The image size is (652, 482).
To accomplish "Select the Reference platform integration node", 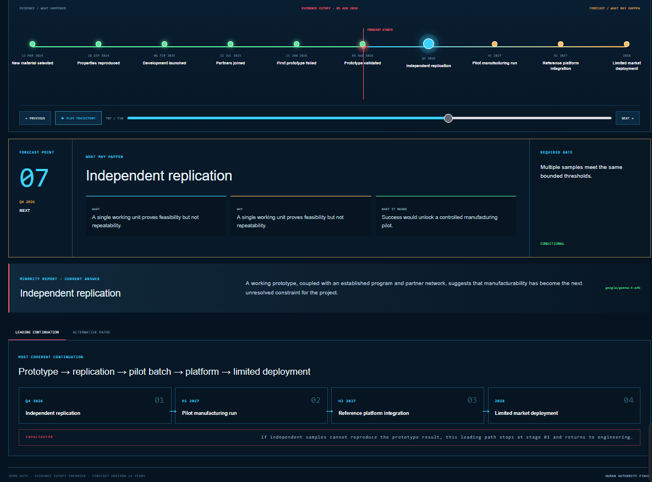I will coord(561,44).
